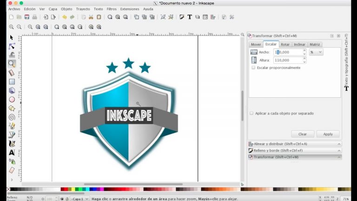Click the Undo arrow

[65, 17]
